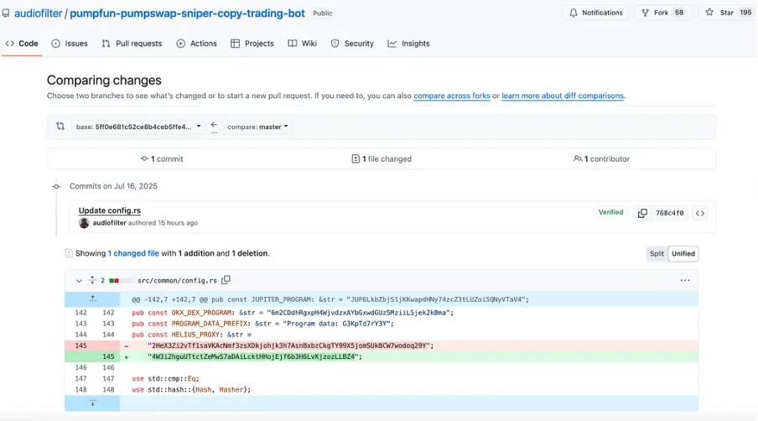Image resolution: width=758 pixels, height=421 pixels.
Task: Go to the Pull requests tab
Action: (132, 44)
